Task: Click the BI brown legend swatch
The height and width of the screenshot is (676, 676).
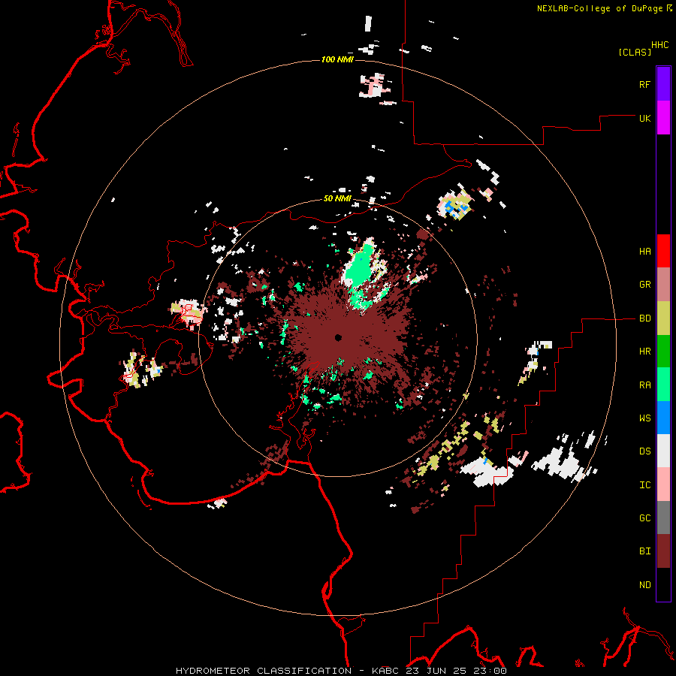Action: (663, 551)
